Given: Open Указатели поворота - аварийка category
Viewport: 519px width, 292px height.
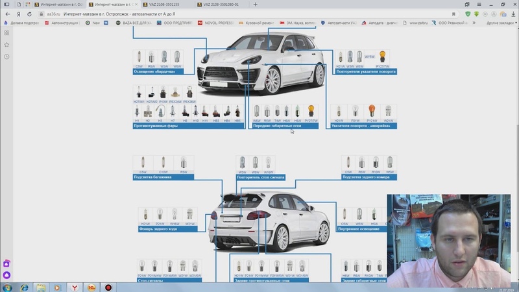Looking at the screenshot, I should [364, 126].
